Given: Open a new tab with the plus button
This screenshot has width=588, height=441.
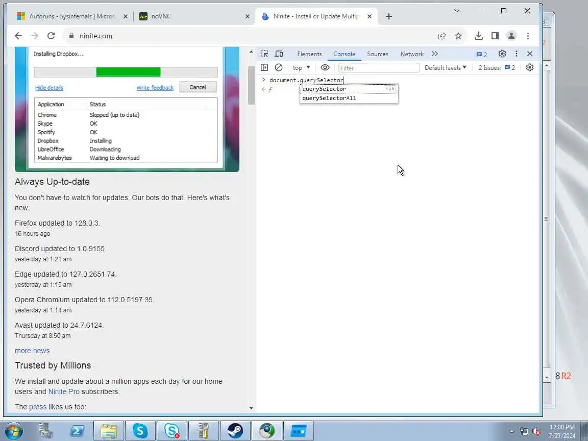Looking at the screenshot, I should [x=389, y=16].
